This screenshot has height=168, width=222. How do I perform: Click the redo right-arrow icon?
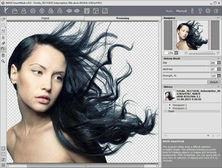click(77, 11)
